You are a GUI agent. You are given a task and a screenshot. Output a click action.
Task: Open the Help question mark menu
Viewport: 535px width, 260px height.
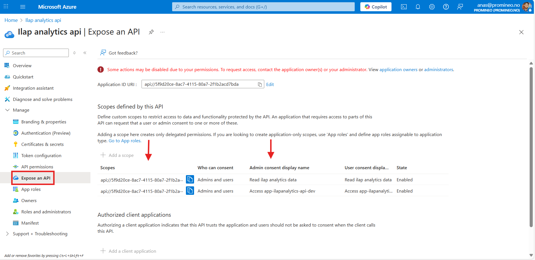tap(446, 7)
